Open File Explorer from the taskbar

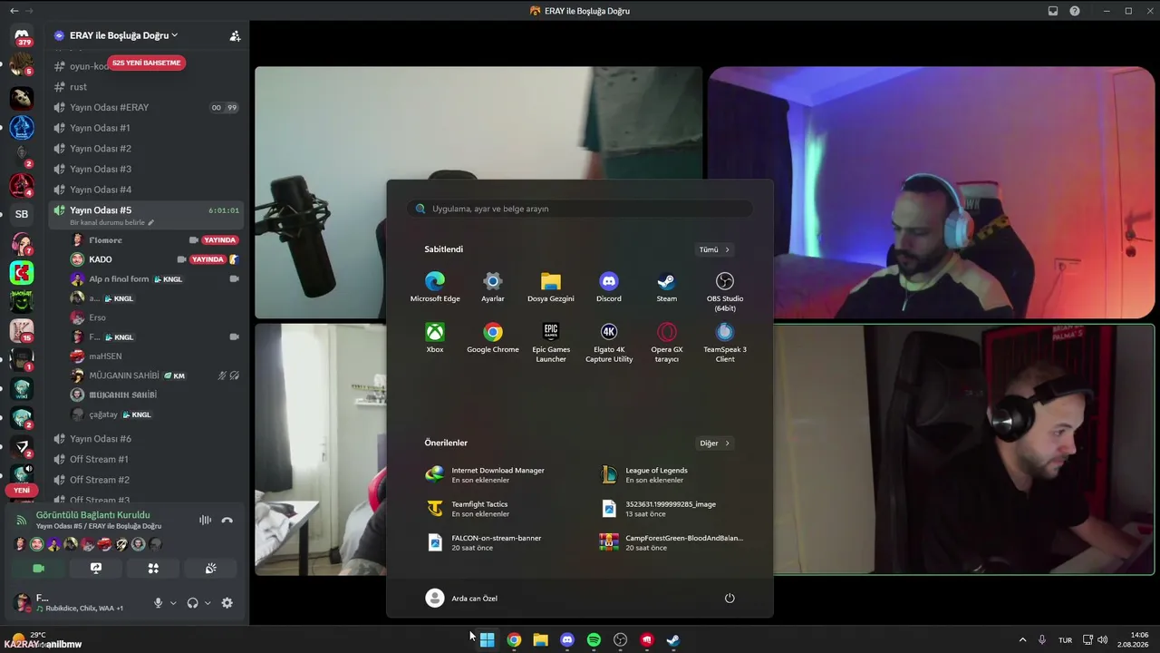[x=540, y=640]
